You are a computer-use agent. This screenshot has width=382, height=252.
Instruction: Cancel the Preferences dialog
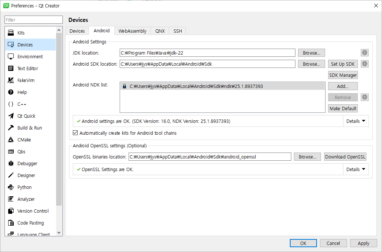[x=333, y=243]
